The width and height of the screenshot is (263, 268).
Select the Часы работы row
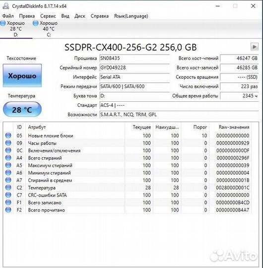128,143
